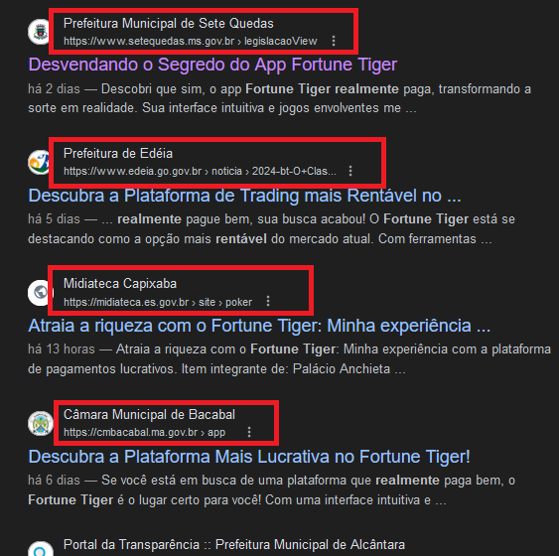Open three-dot menu for Midiateca Capixaba result
559x556 pixels.
point(268,302)
